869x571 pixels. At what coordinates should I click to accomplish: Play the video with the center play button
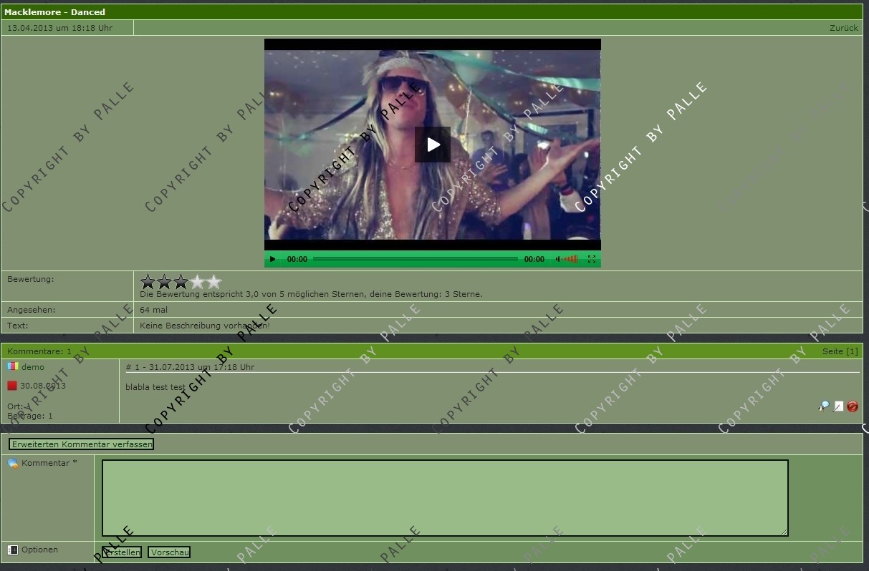tap(433, 145)
